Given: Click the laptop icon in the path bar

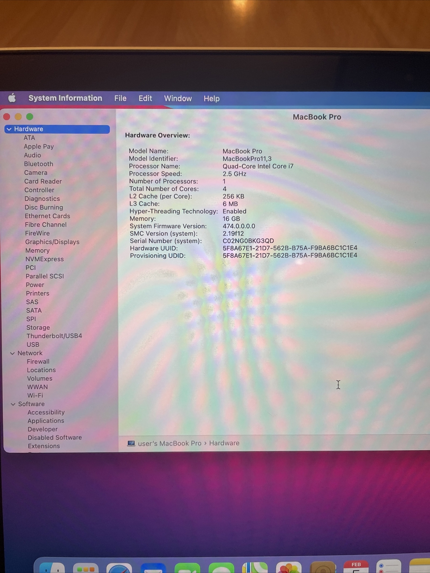Looking at the screenshot, I should click(131, 443).
